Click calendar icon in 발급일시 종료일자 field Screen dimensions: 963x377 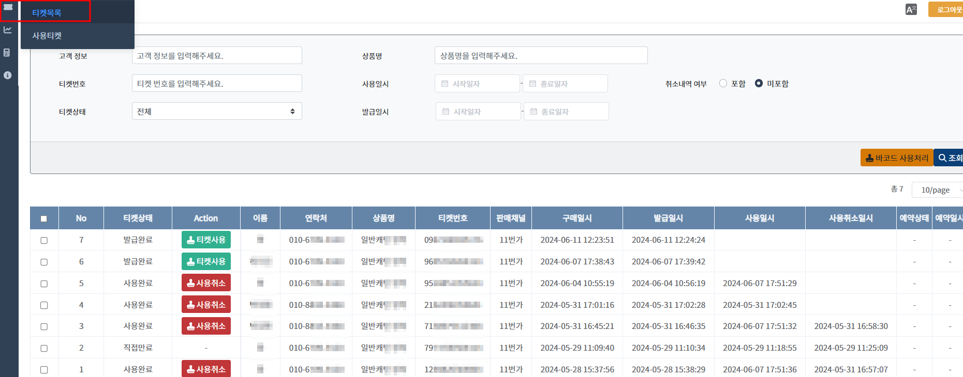click(x=534, y=112)
